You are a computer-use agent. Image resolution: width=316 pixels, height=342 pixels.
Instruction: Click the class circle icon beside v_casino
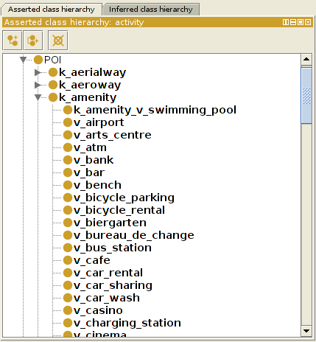pyautogui.click(x=68, y=310)
